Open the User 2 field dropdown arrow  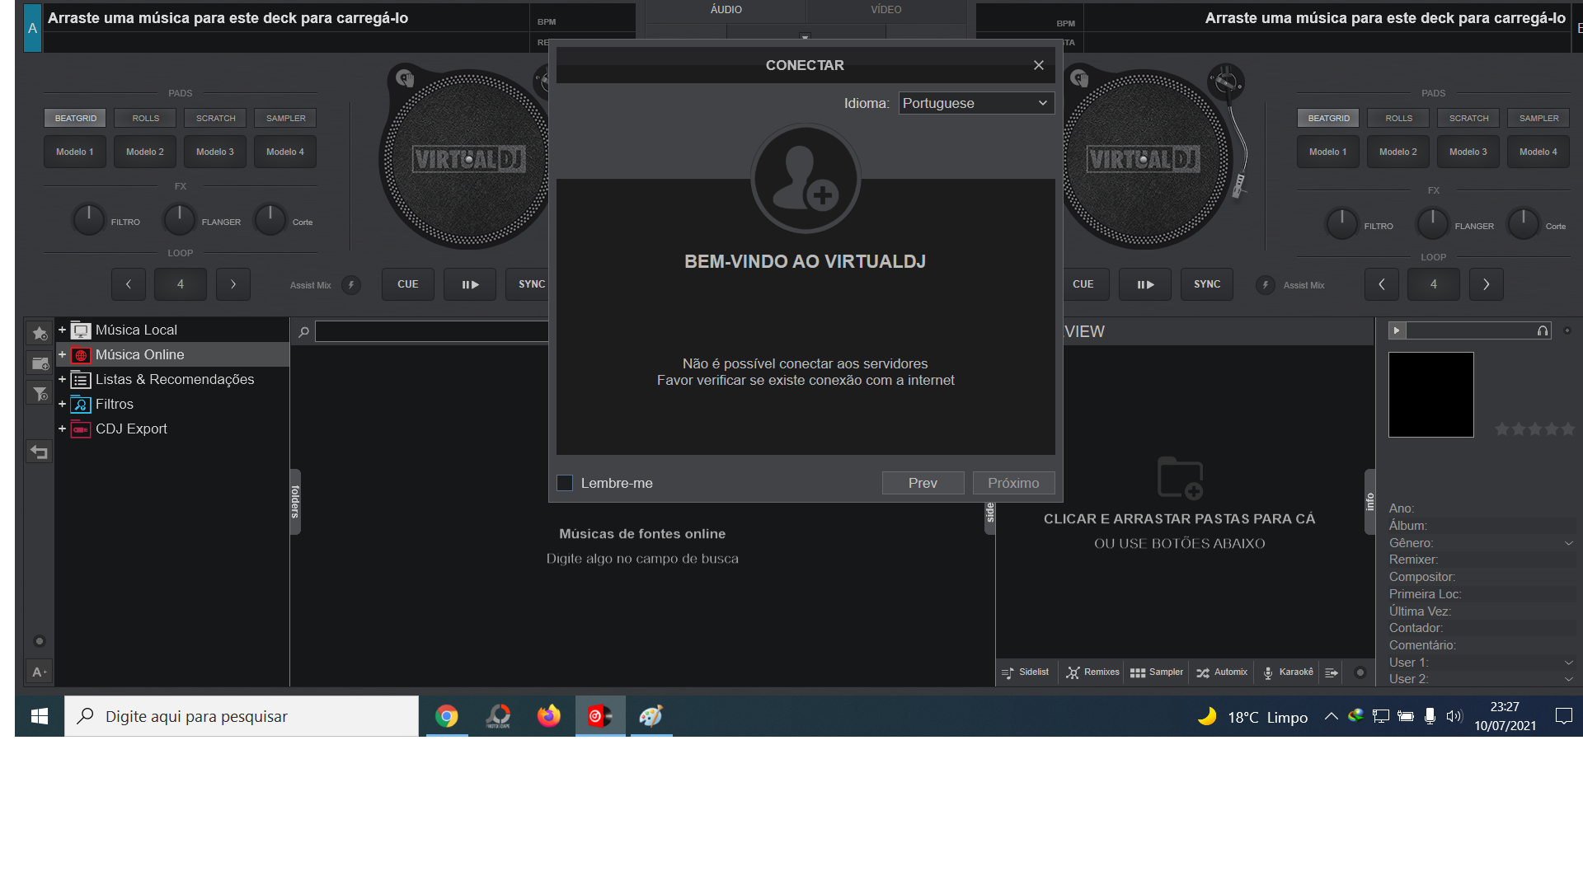click(1568, 679)
